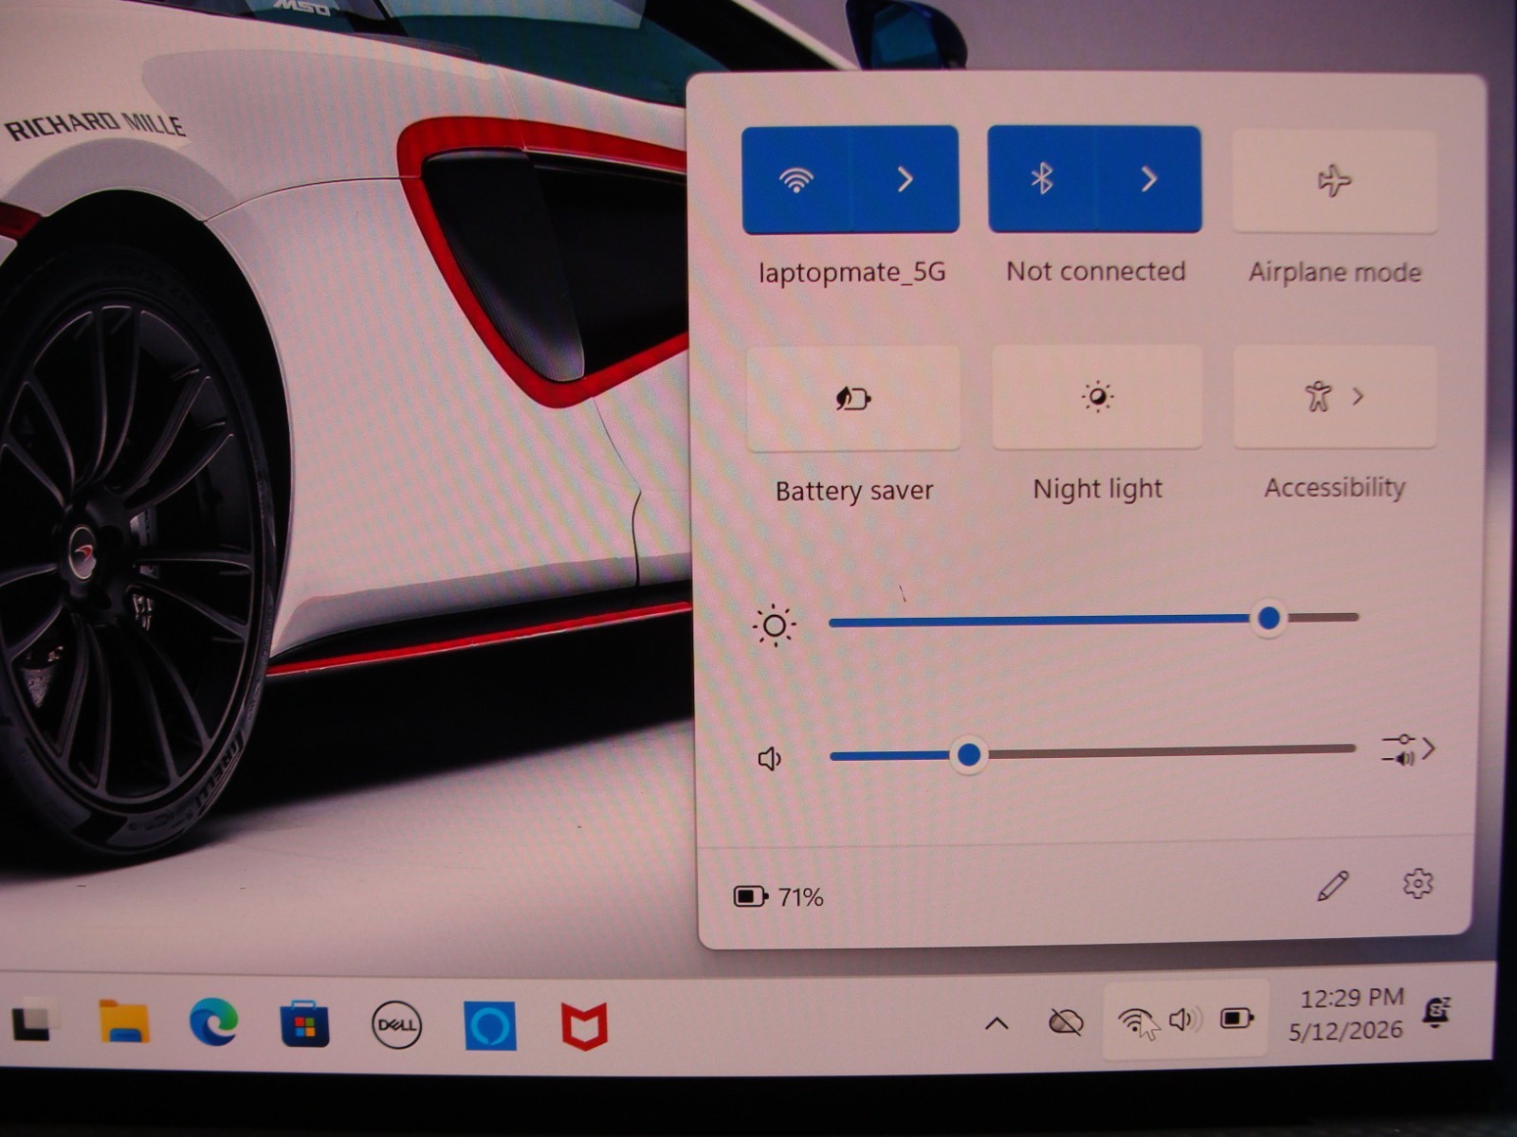The height and width of the screenshot is (1137, 1517).
Task: Open the Bluetooth devices list arrow
Action: pyautogui.click(x=1148, y=179)
